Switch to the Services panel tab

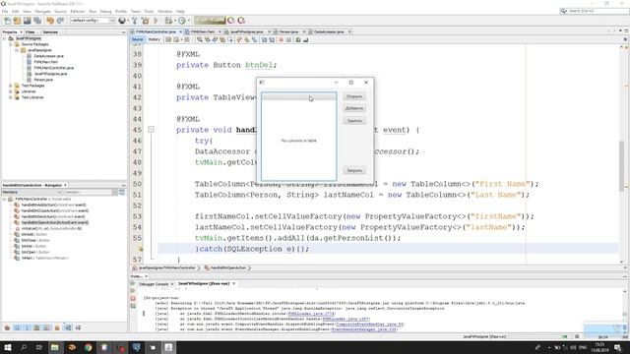50,32
